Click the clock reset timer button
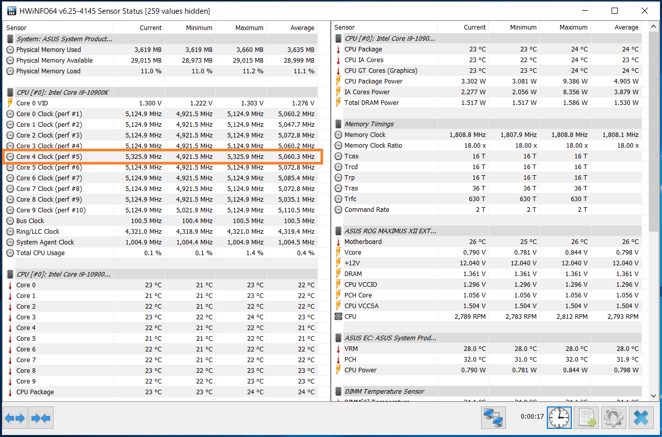This screenshot has height=437, width=662. coord(560,418)
